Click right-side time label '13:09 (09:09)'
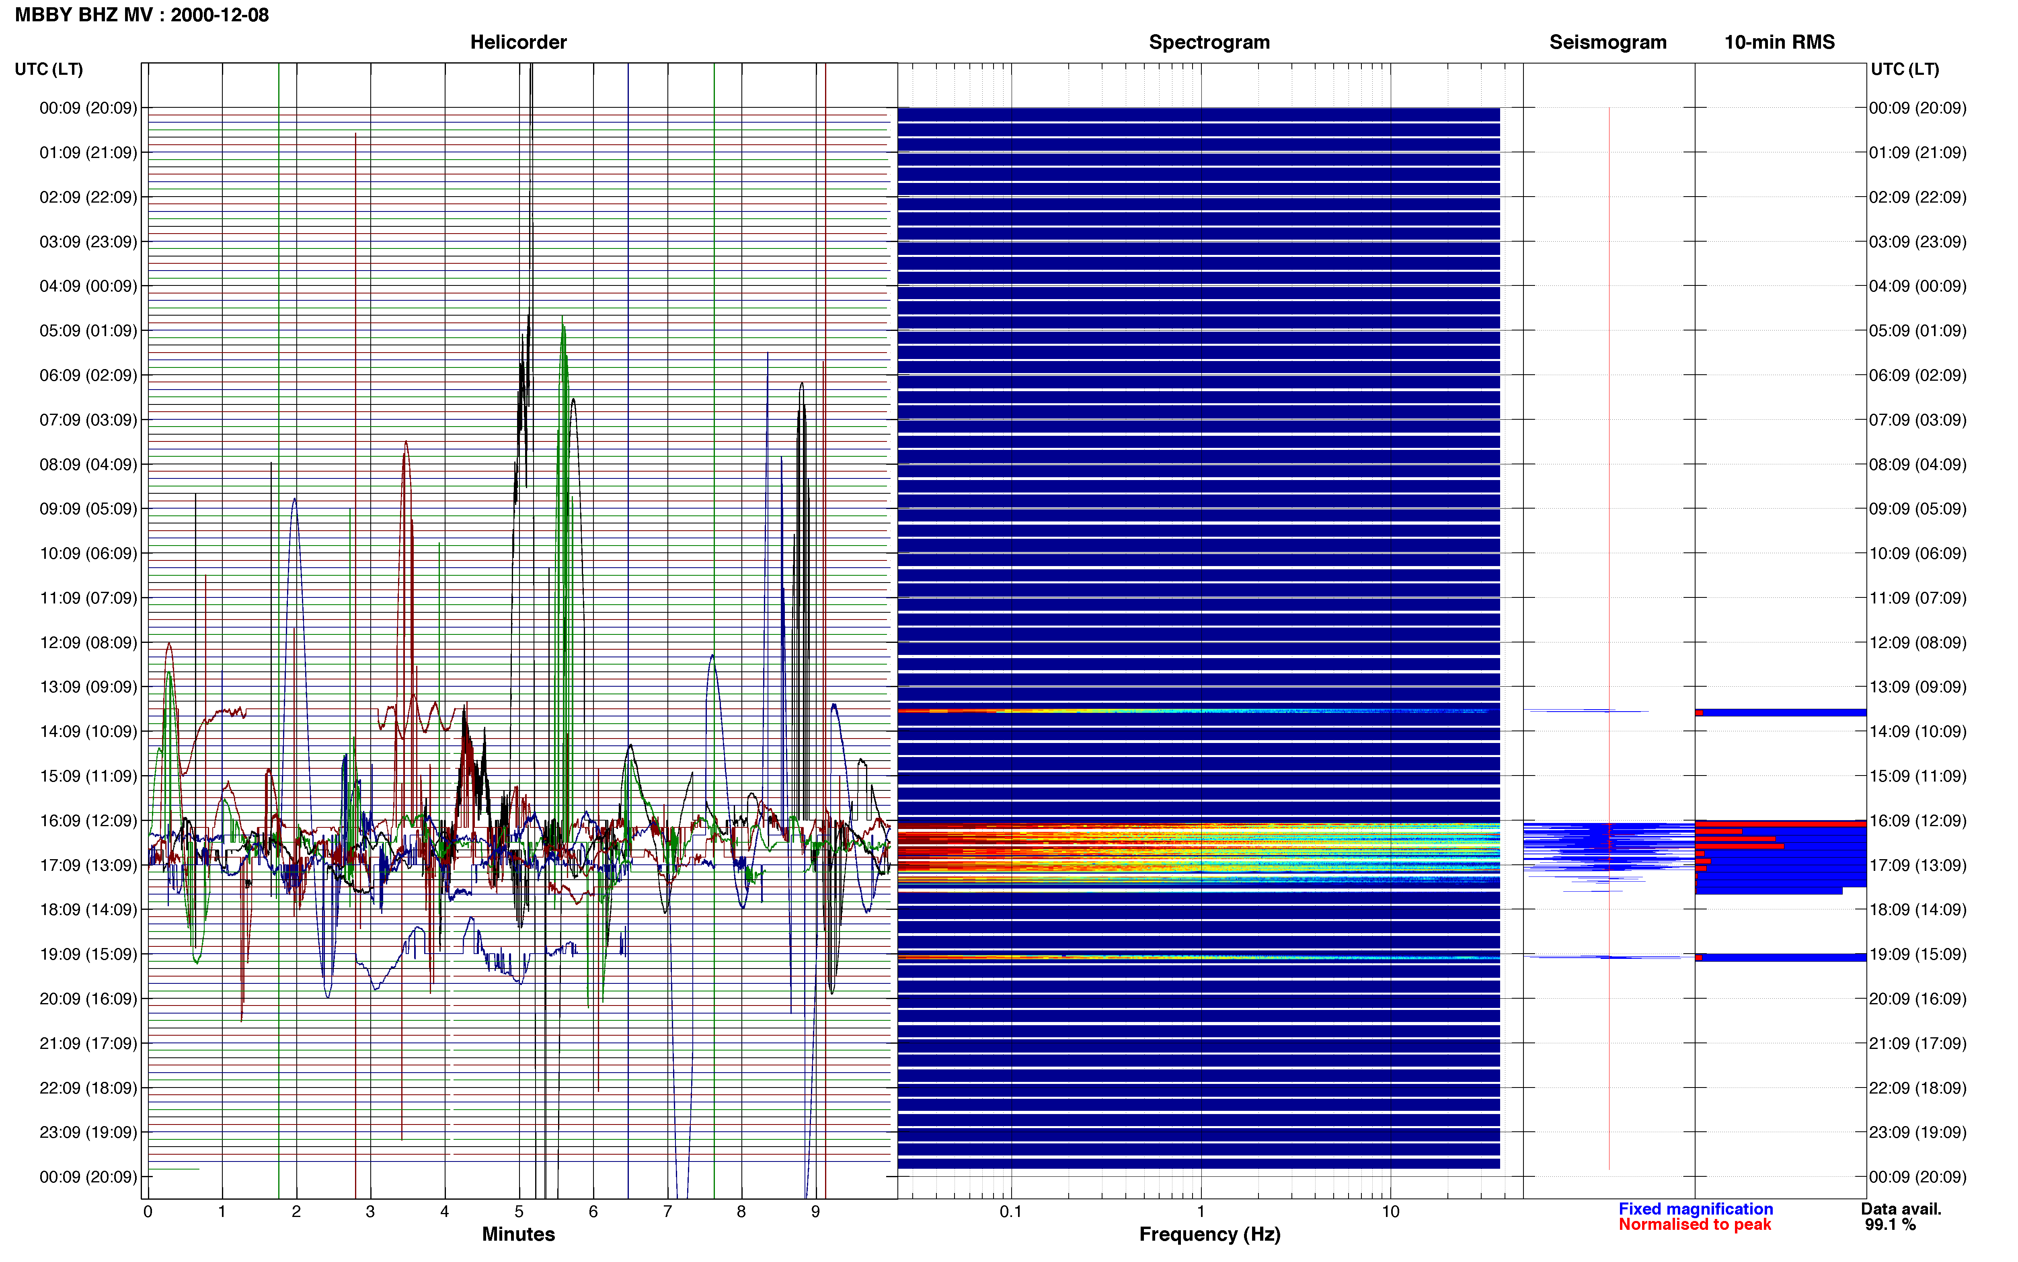The height and width of the screenshot is (1262, 2018). tap(1917, 687)
